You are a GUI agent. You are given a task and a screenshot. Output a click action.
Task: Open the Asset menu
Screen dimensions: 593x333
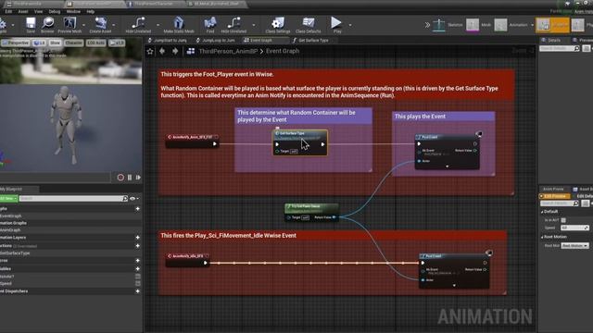click(x=23, y=11)
